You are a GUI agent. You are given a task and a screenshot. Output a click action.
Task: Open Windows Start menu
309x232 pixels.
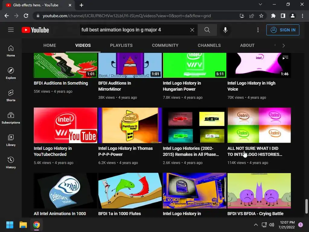(x=10, y=225)
